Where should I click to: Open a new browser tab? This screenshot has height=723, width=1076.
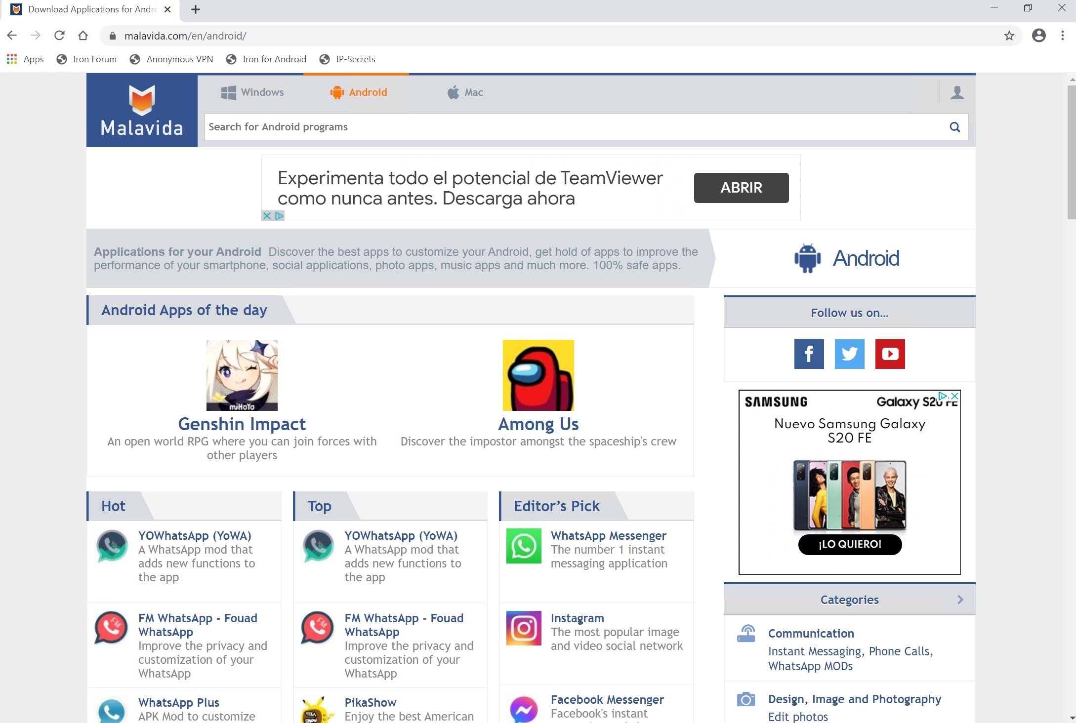[x=196, y=9]
